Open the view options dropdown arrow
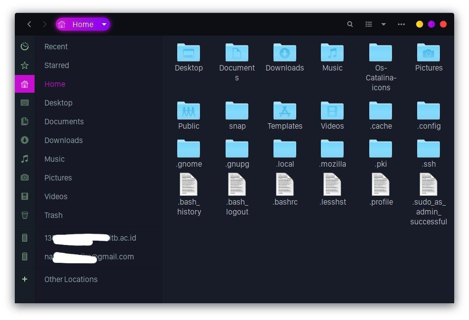Viewport: 469px width, 320px height. click(384, 24)
